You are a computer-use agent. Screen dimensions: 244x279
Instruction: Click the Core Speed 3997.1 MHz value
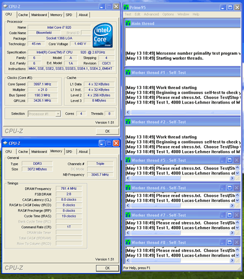point(42,84)
